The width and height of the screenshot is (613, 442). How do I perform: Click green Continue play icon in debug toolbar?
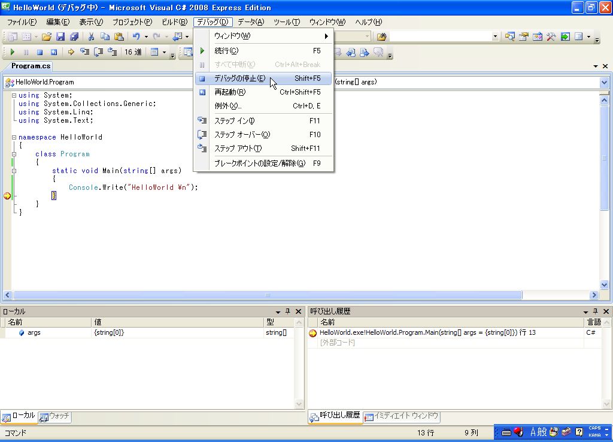12,52
